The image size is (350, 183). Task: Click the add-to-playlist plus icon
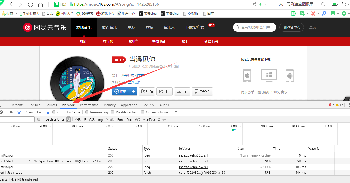[133, 91]
